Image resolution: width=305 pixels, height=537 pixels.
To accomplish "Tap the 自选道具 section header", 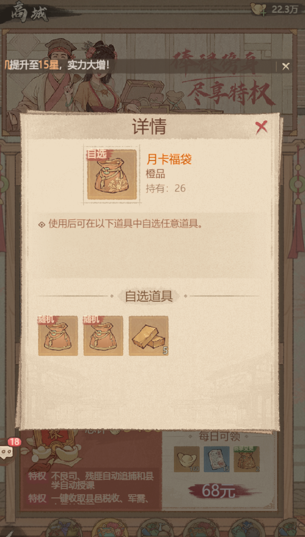I will coord(149,296).
